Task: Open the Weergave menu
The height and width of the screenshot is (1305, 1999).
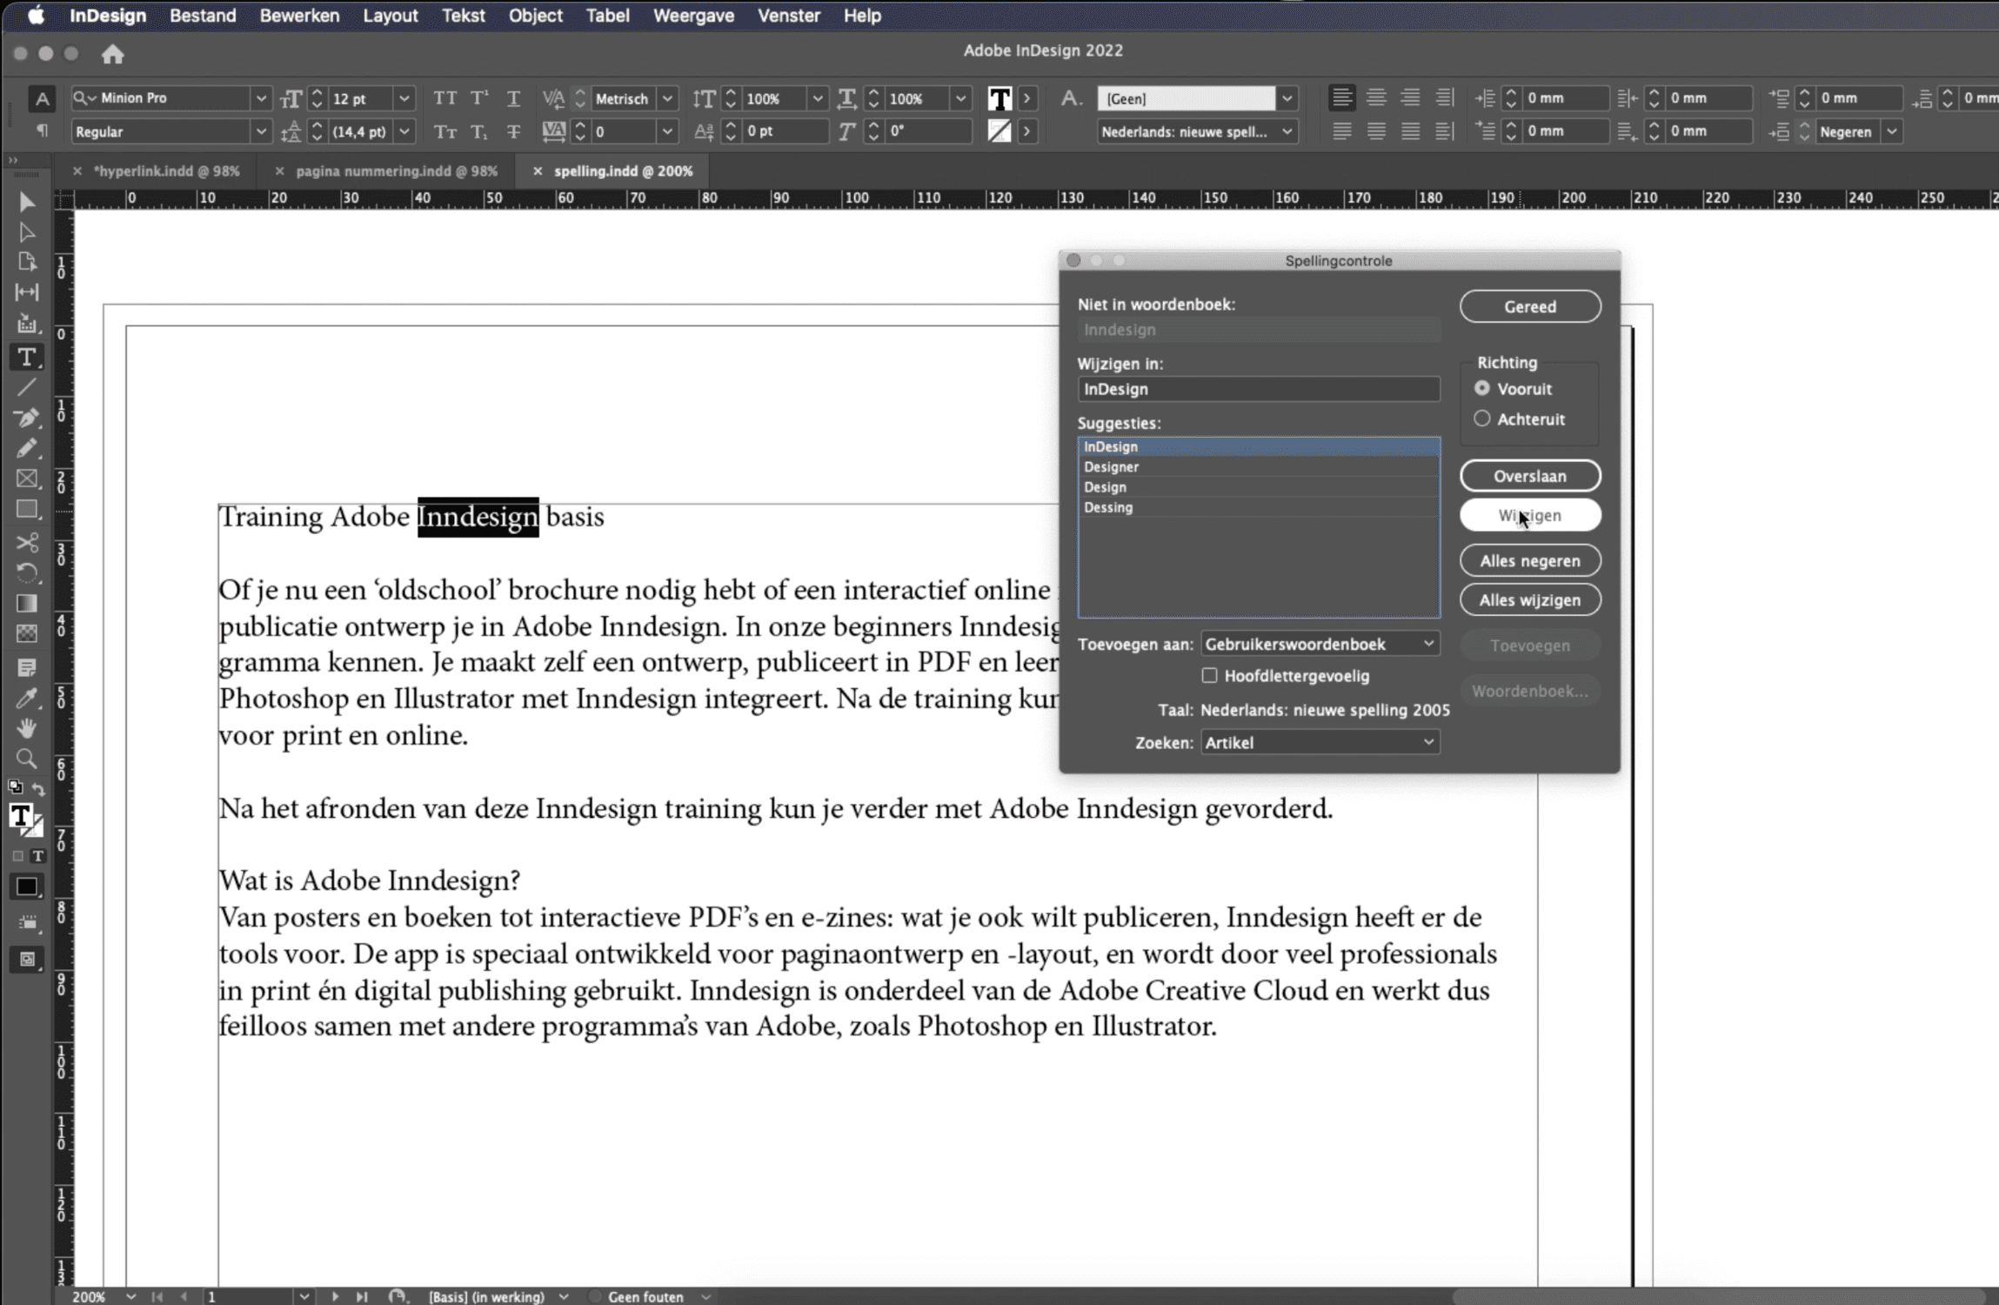Action: point(693,15)
